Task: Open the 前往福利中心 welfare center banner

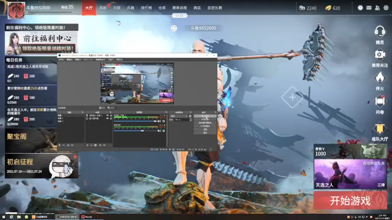Action: (41, 43)
